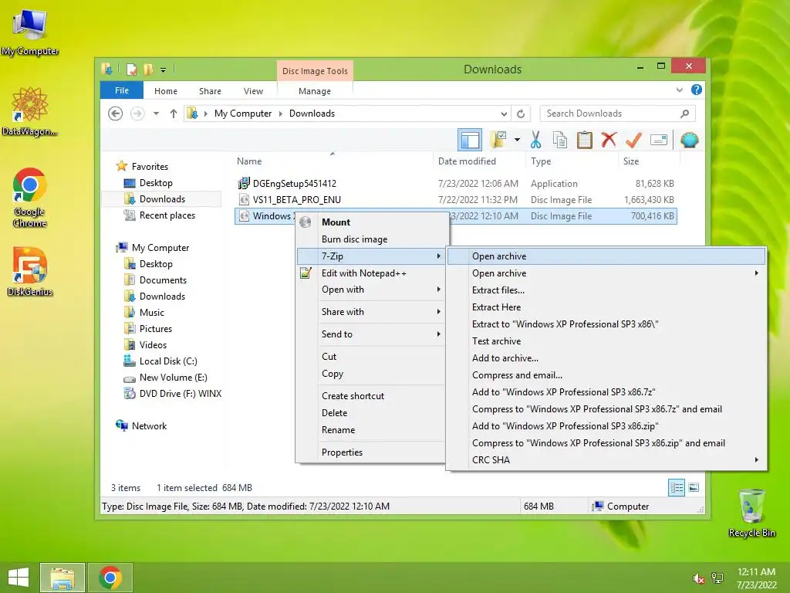
Task: Go up one folder level arrow
Action: (x=174, y=114)
